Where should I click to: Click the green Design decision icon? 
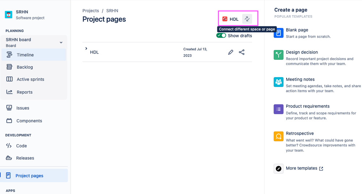tap(279, 55)
